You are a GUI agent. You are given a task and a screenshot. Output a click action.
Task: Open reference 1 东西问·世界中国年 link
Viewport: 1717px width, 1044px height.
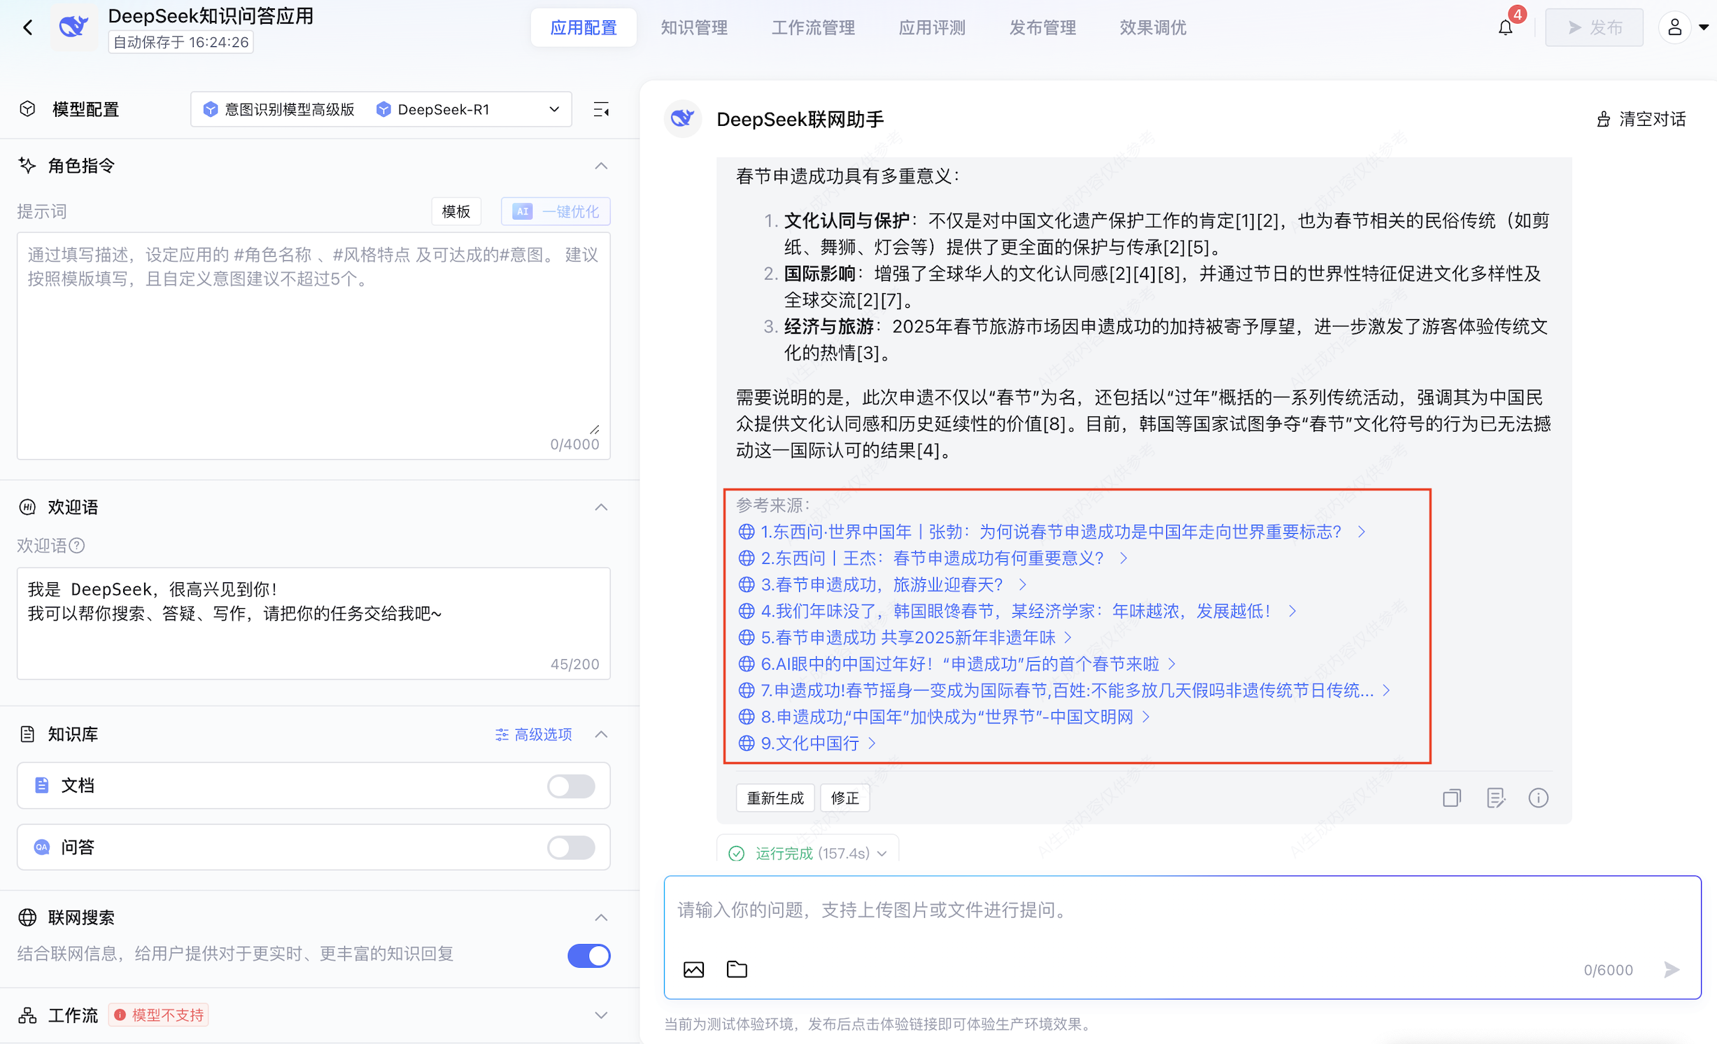(x=1052, y=532)
